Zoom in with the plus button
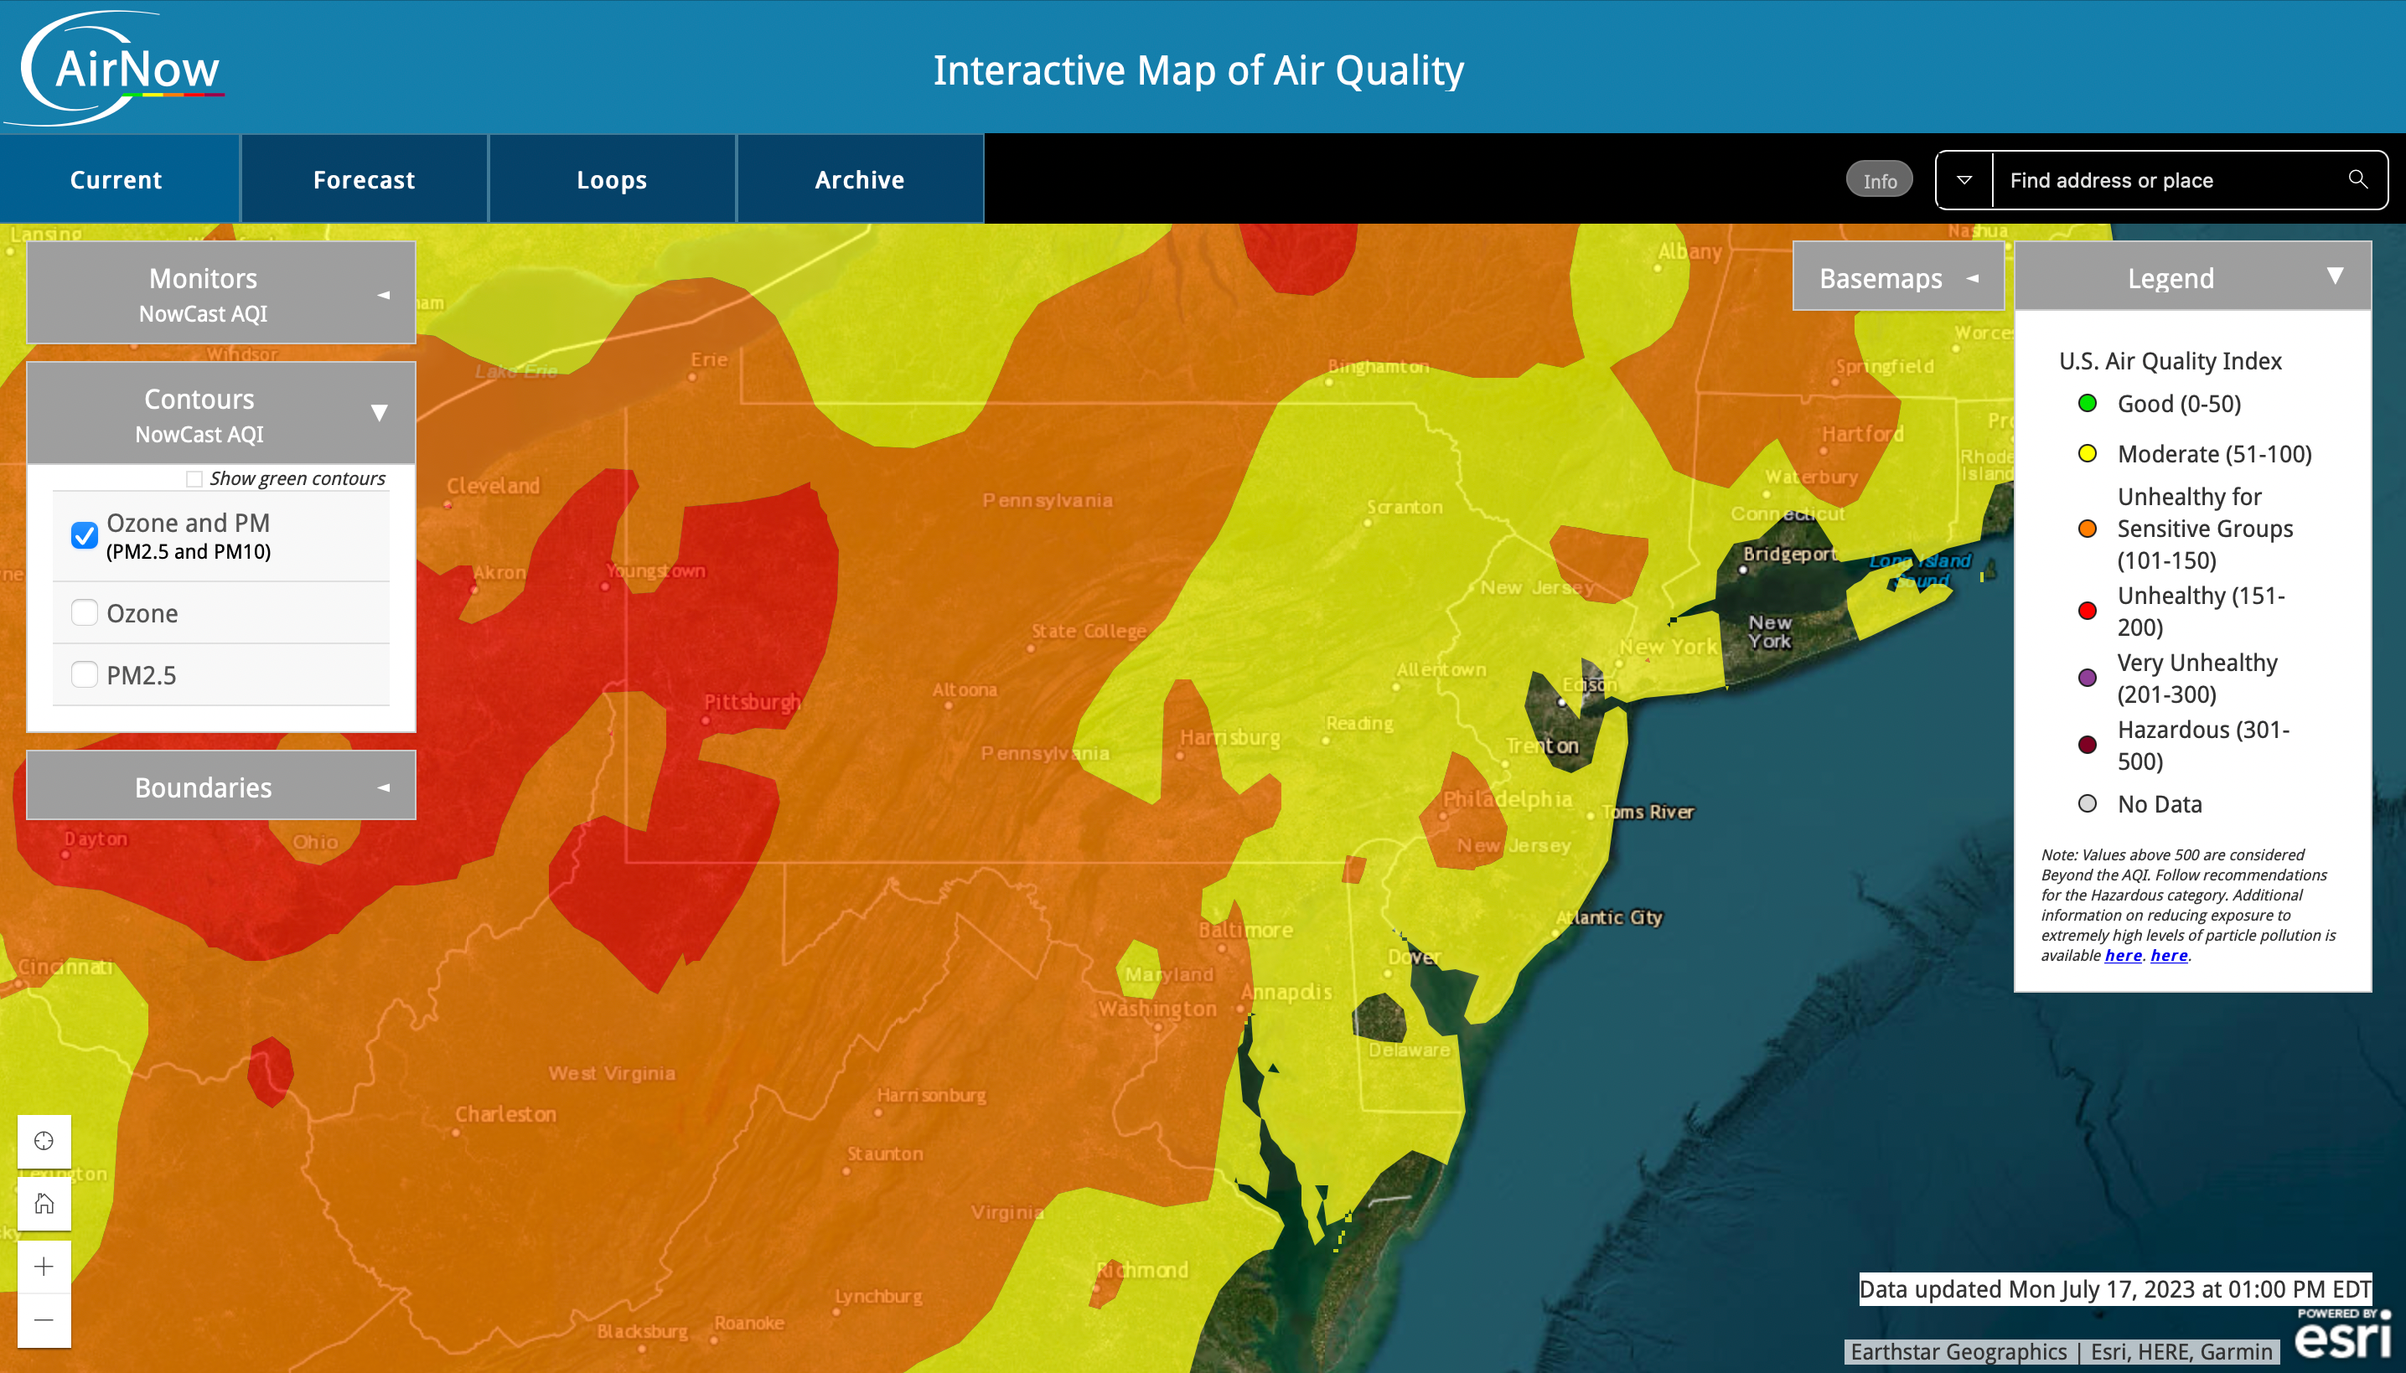2406x1373 pixels. click(44, 1266)
